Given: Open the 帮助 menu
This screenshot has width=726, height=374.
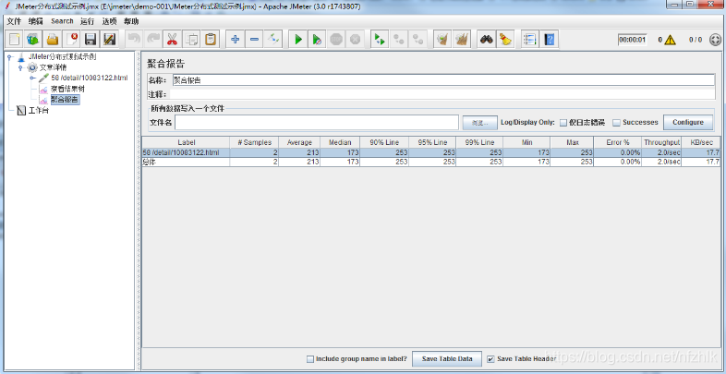Looking at the screenshot, I should point(131,21).
